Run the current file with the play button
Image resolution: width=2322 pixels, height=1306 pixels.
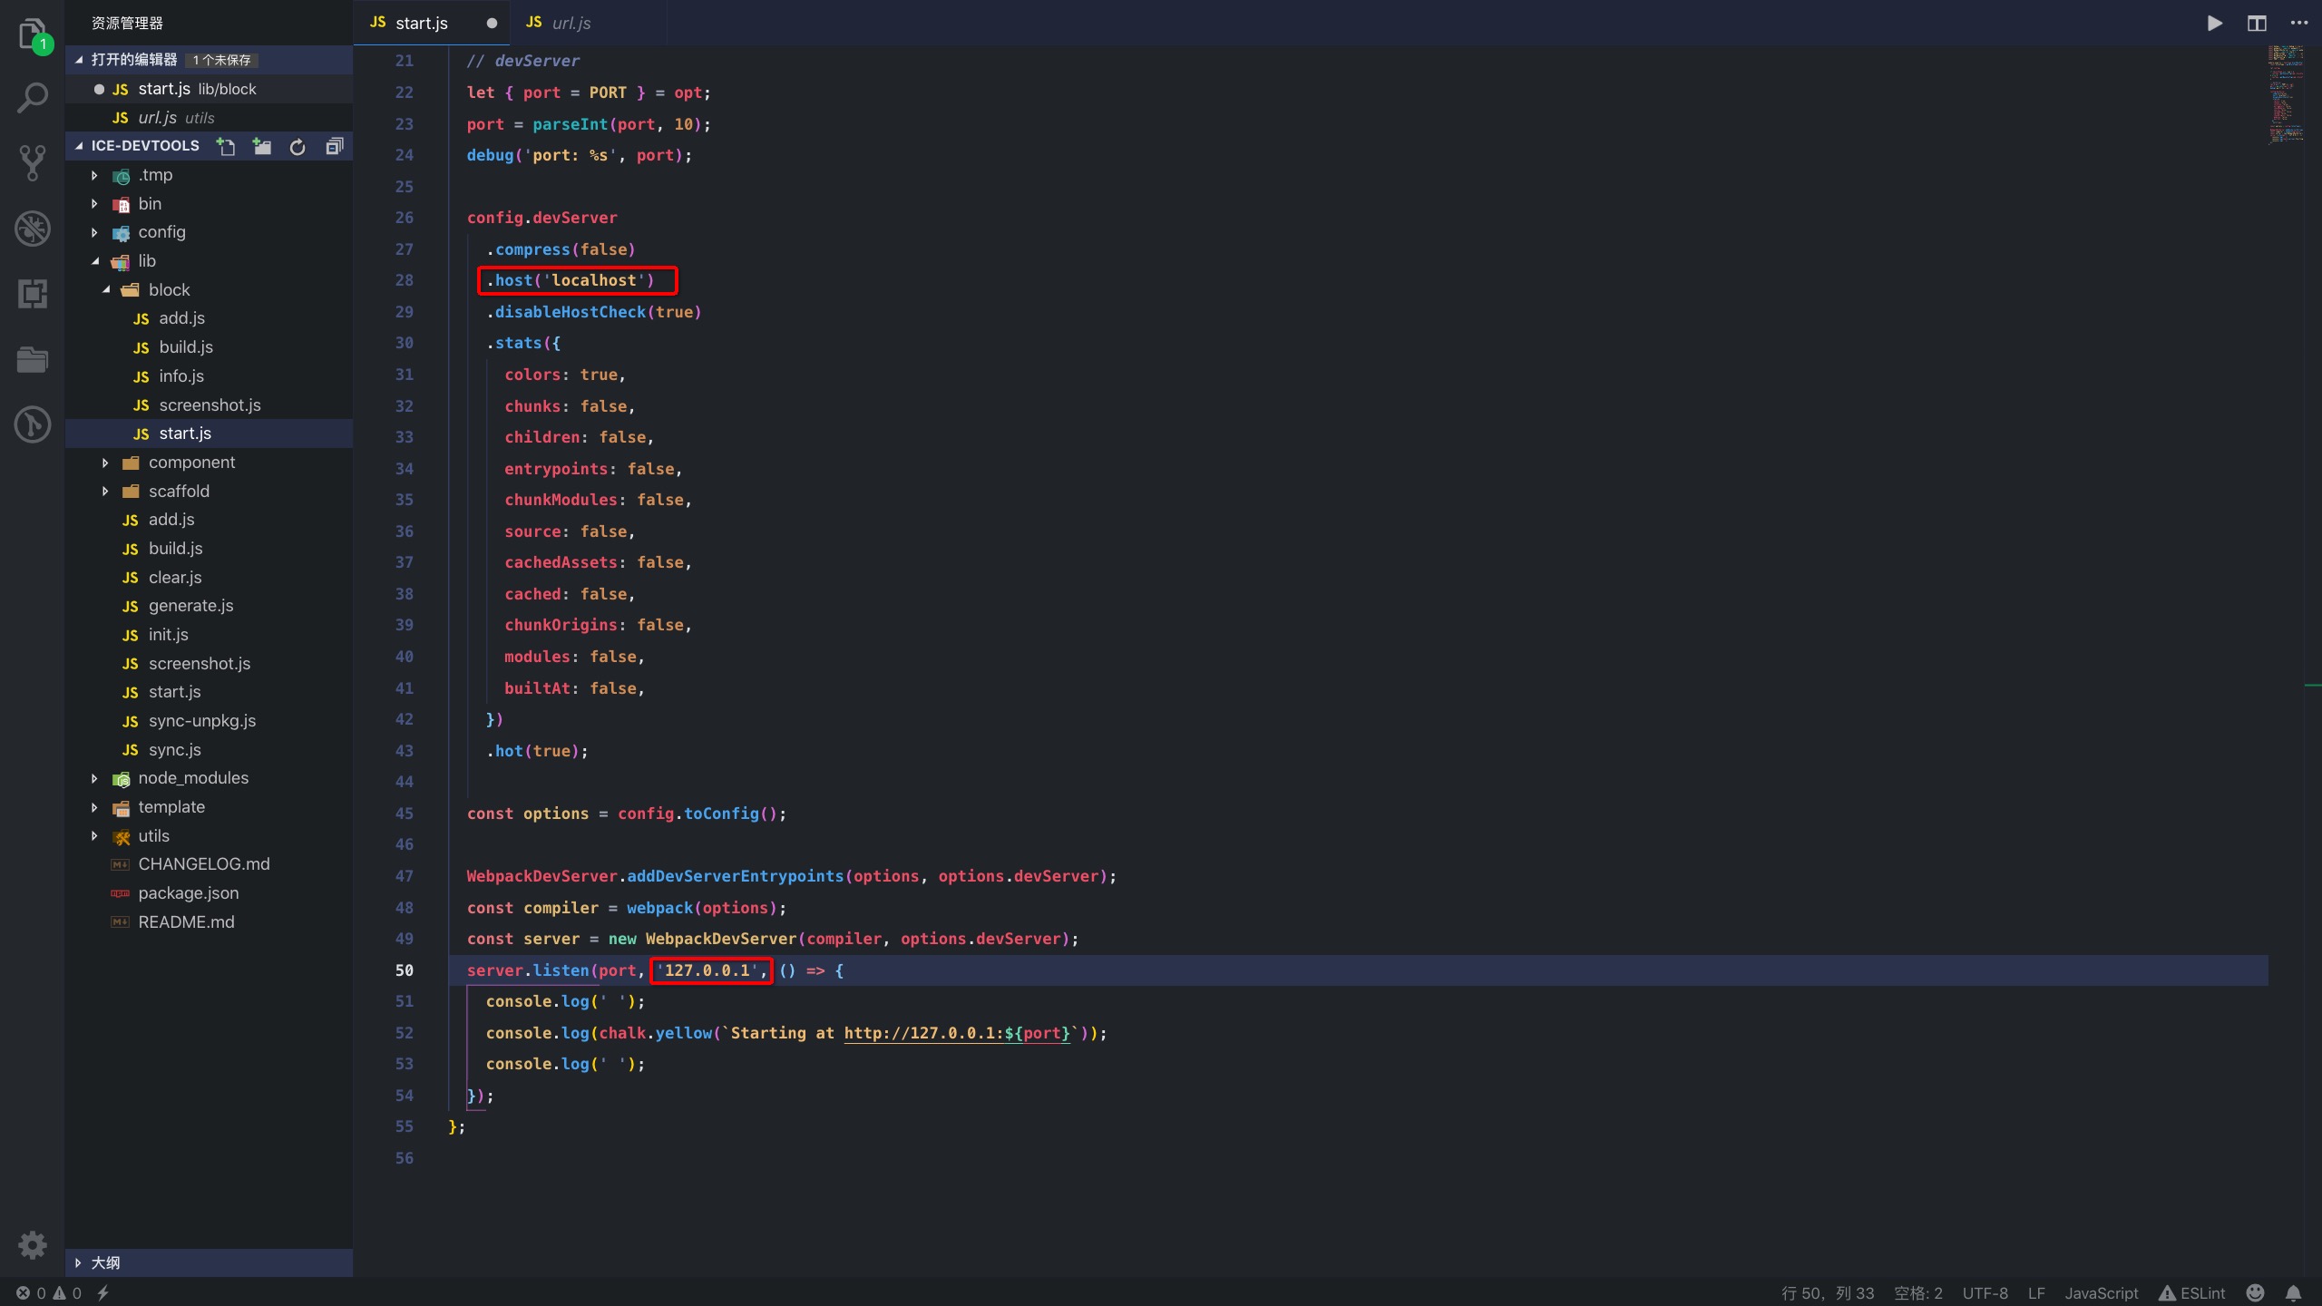(x=2213, y=23)
